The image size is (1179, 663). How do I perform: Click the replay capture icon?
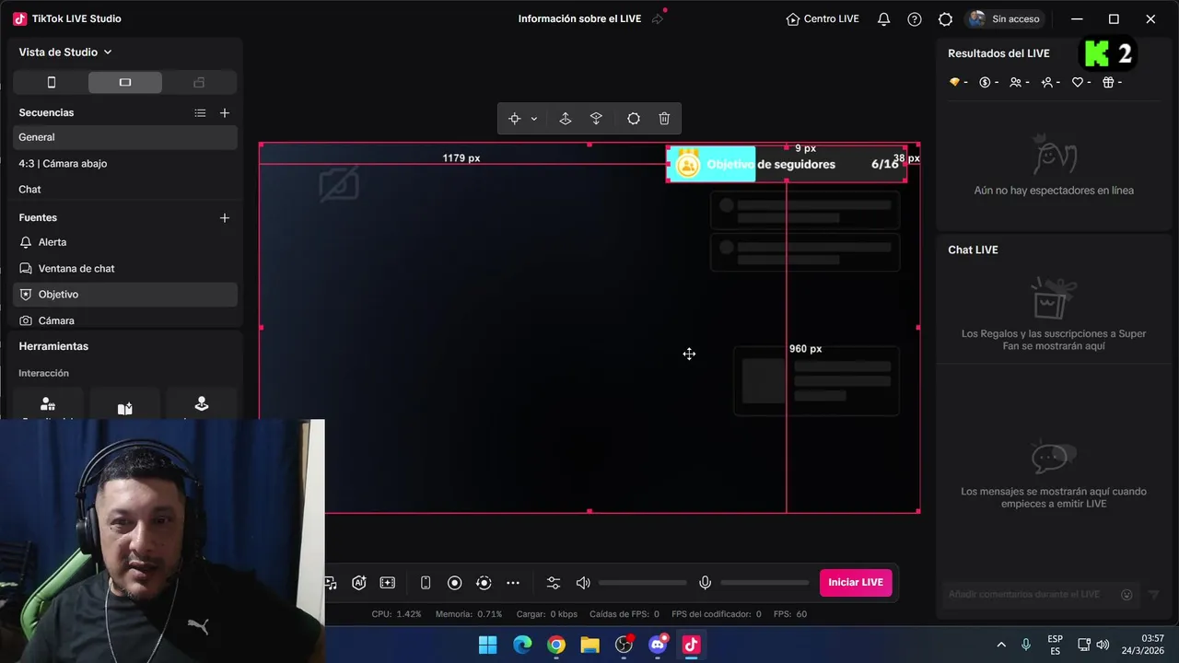[484, 583]
